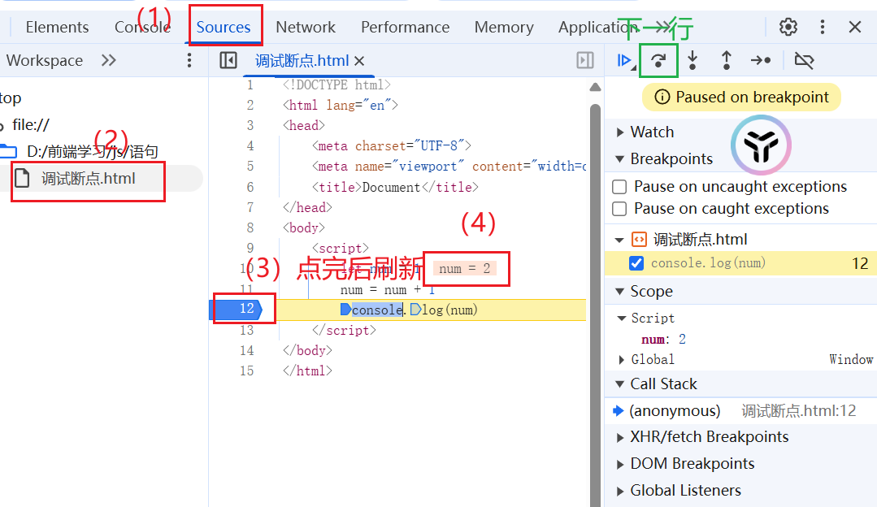Show more navigator tabs chevron
The image size is (877, 507).
[108, 60]
